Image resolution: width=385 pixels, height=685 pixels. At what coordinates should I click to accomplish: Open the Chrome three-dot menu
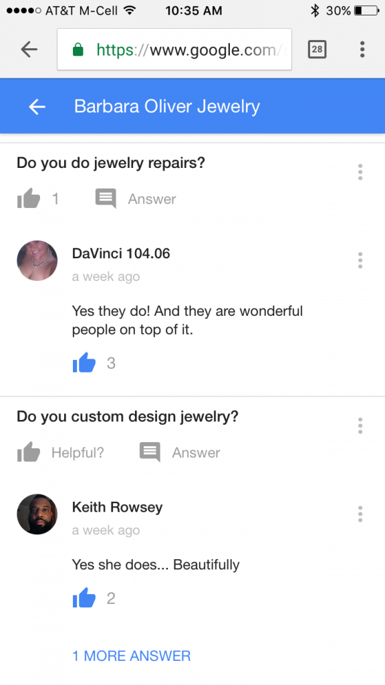point(362,50)
